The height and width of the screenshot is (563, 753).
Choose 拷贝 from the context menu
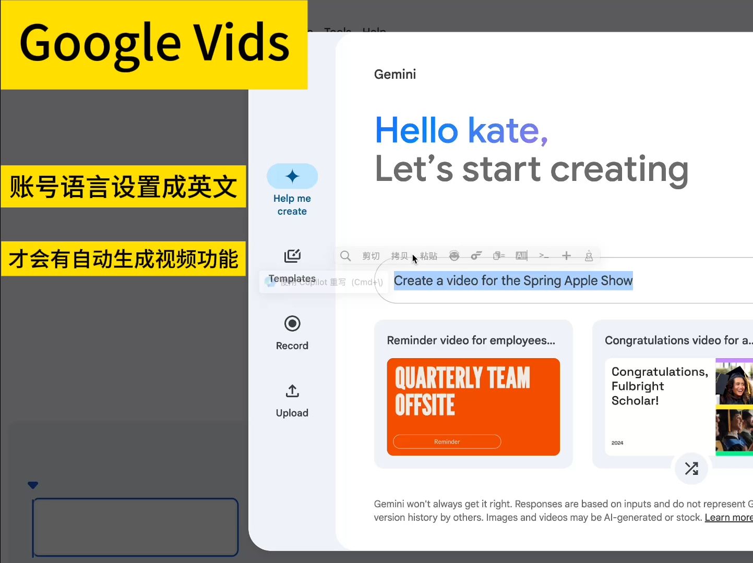(x=400, y=255)
